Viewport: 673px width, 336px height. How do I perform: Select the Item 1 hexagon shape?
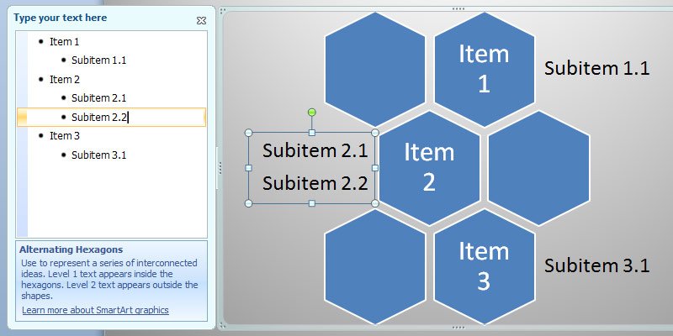point(485,69)
